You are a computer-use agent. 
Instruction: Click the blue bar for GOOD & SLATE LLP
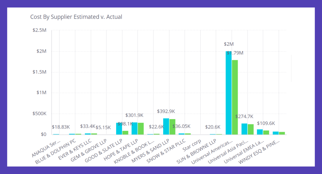tap(119, 128)
